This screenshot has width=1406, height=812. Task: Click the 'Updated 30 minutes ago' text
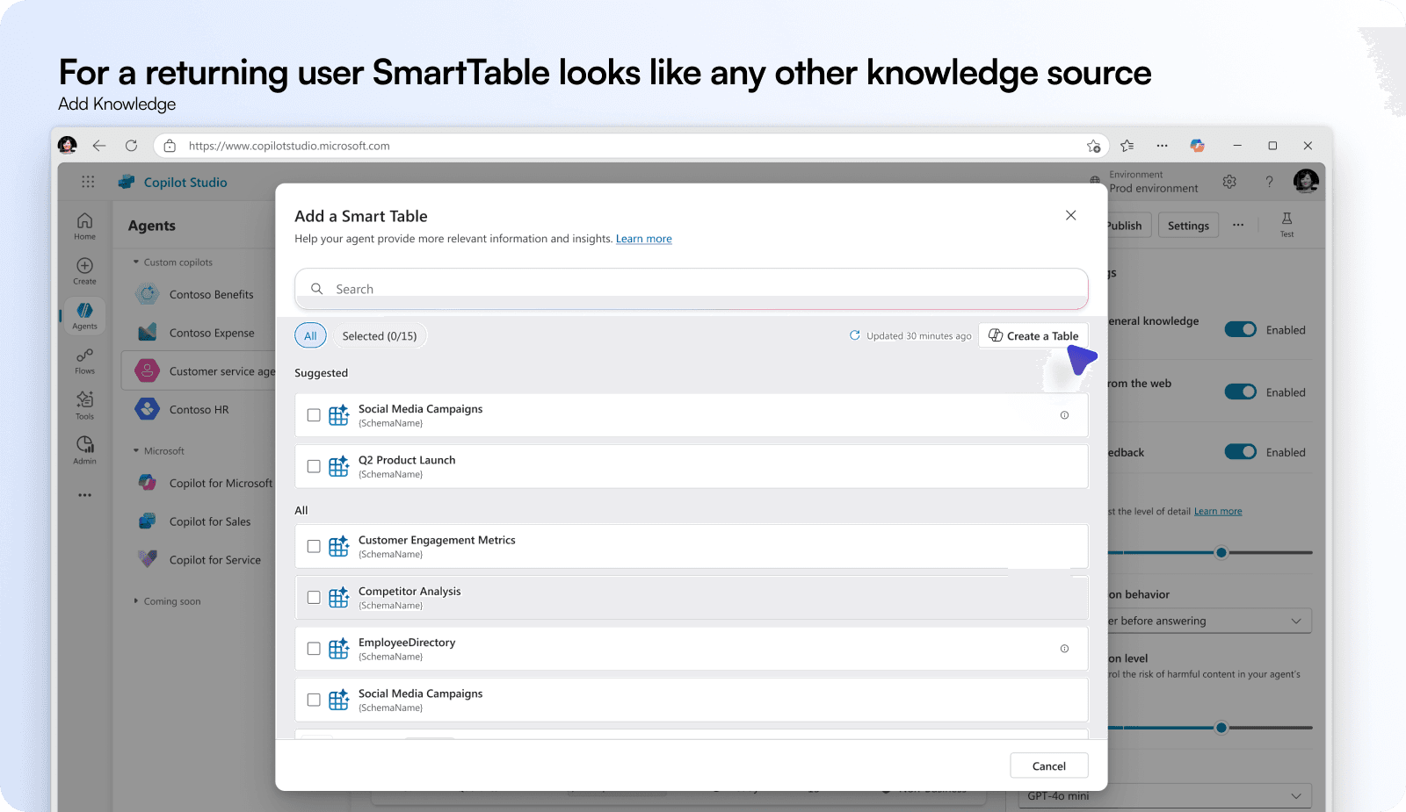tap(918, 335)
